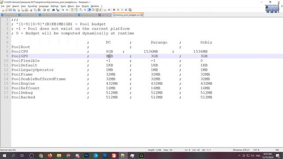
Task: Toggle synchronized horizontal scrolling icon
Action: [x=76, y=10]
